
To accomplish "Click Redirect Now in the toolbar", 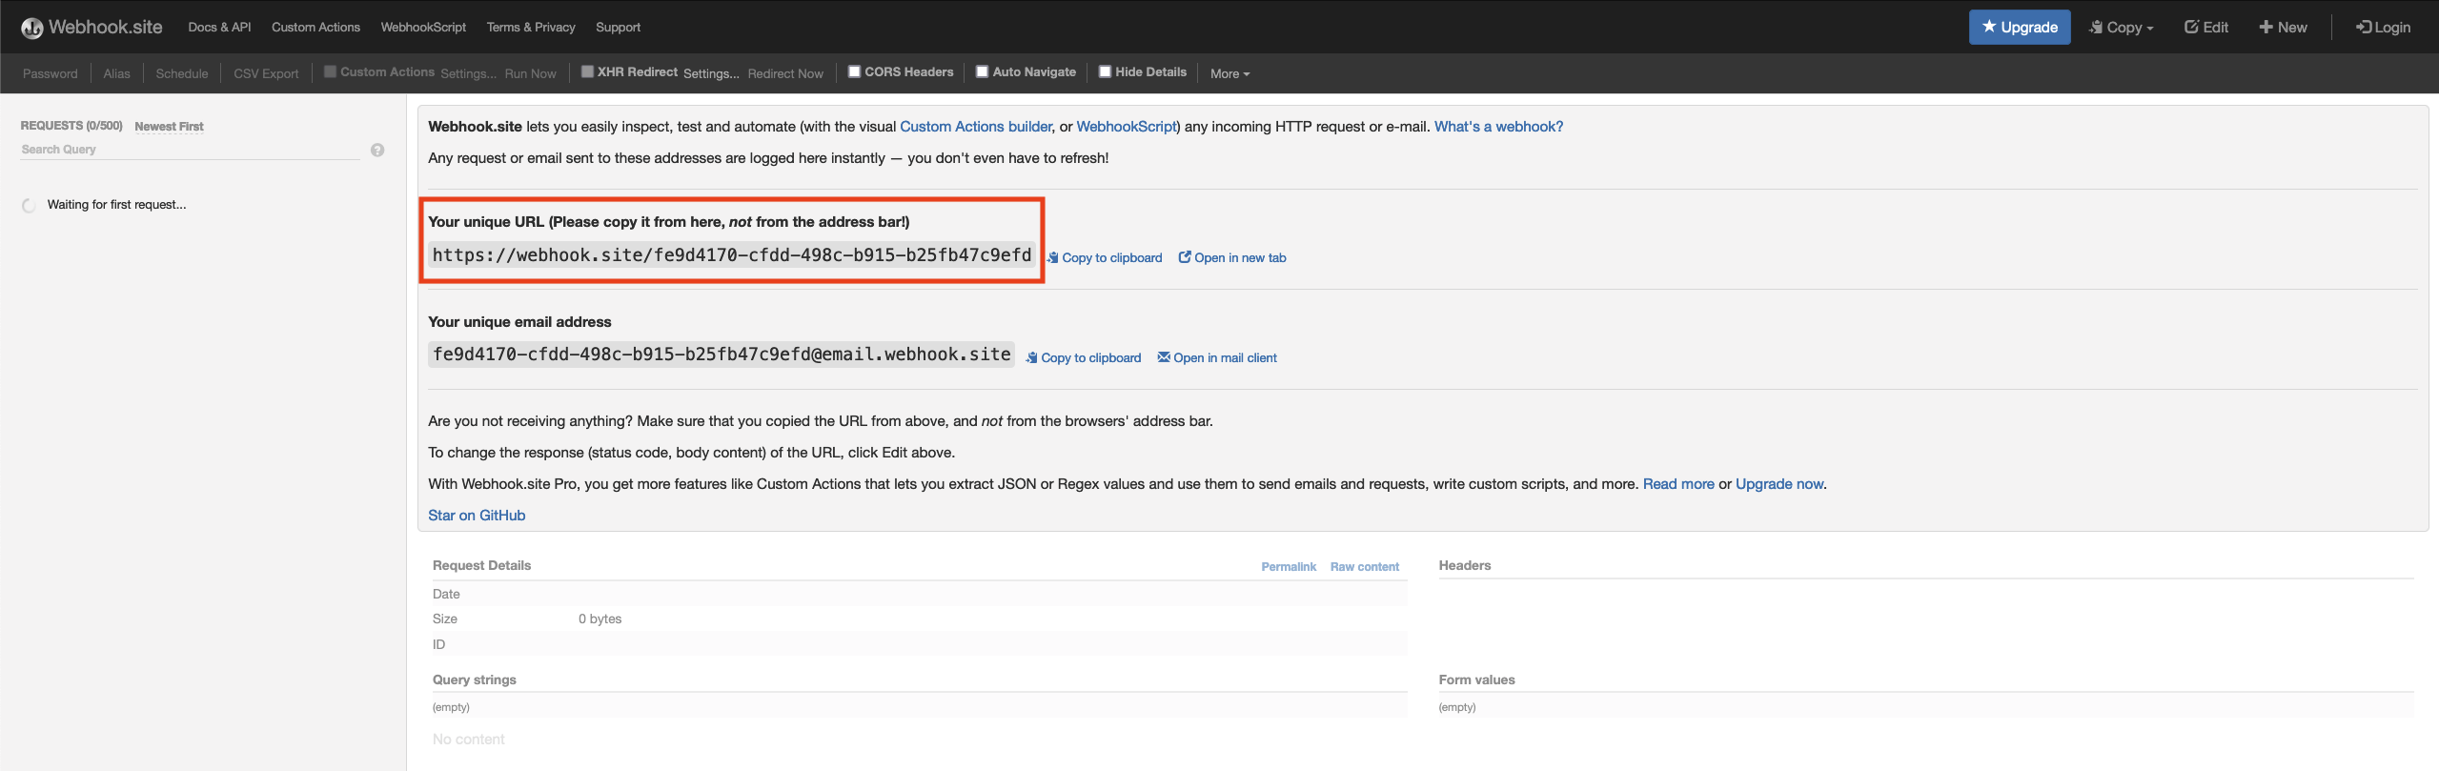I will coord(785,73).
